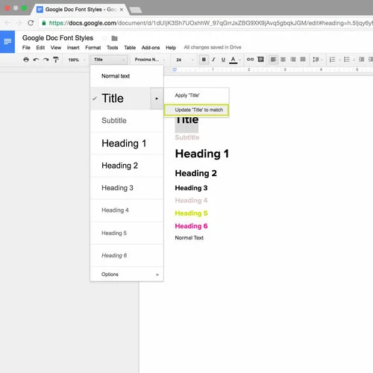Open the Edit menu
The height and width of the screenshot is (373, 373).
tap(40, 48)
